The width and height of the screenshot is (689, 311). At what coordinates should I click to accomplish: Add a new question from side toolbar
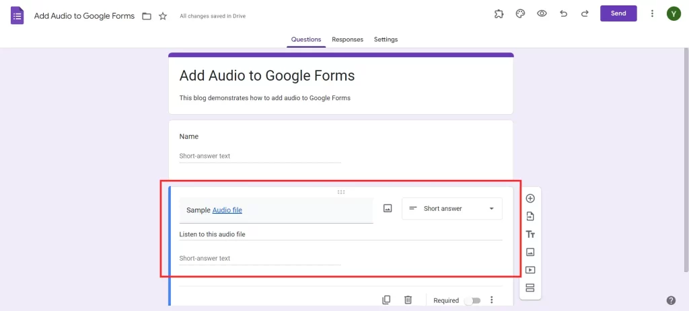[x=530, y=198]
